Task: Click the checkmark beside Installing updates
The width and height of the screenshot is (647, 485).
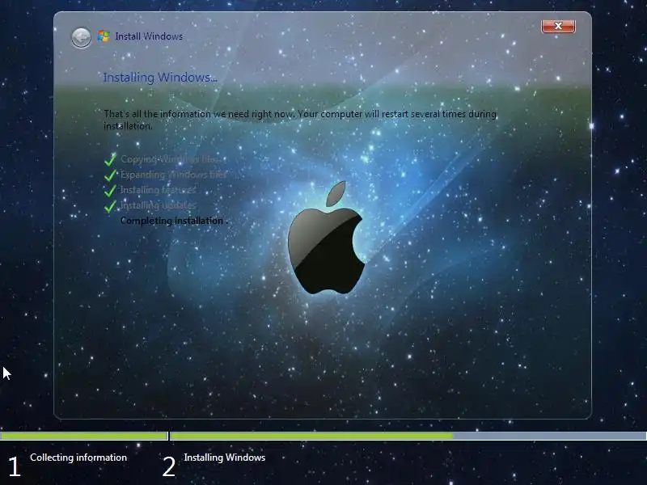Action: coord(110,205)
